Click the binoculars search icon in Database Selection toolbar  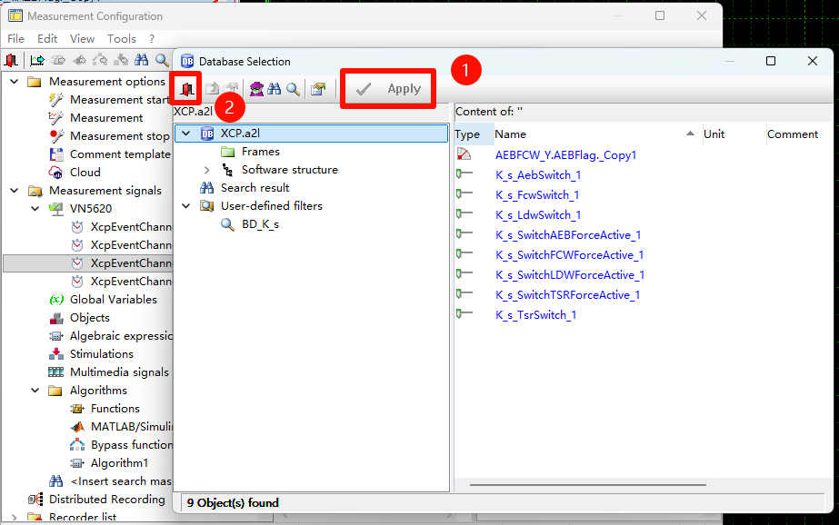(x=275, y=89)
